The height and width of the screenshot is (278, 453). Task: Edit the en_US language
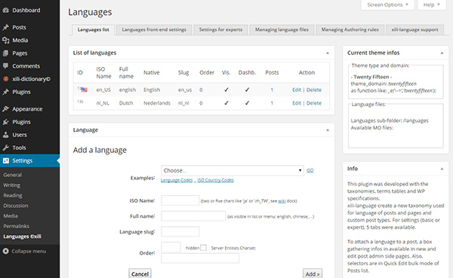297,90
